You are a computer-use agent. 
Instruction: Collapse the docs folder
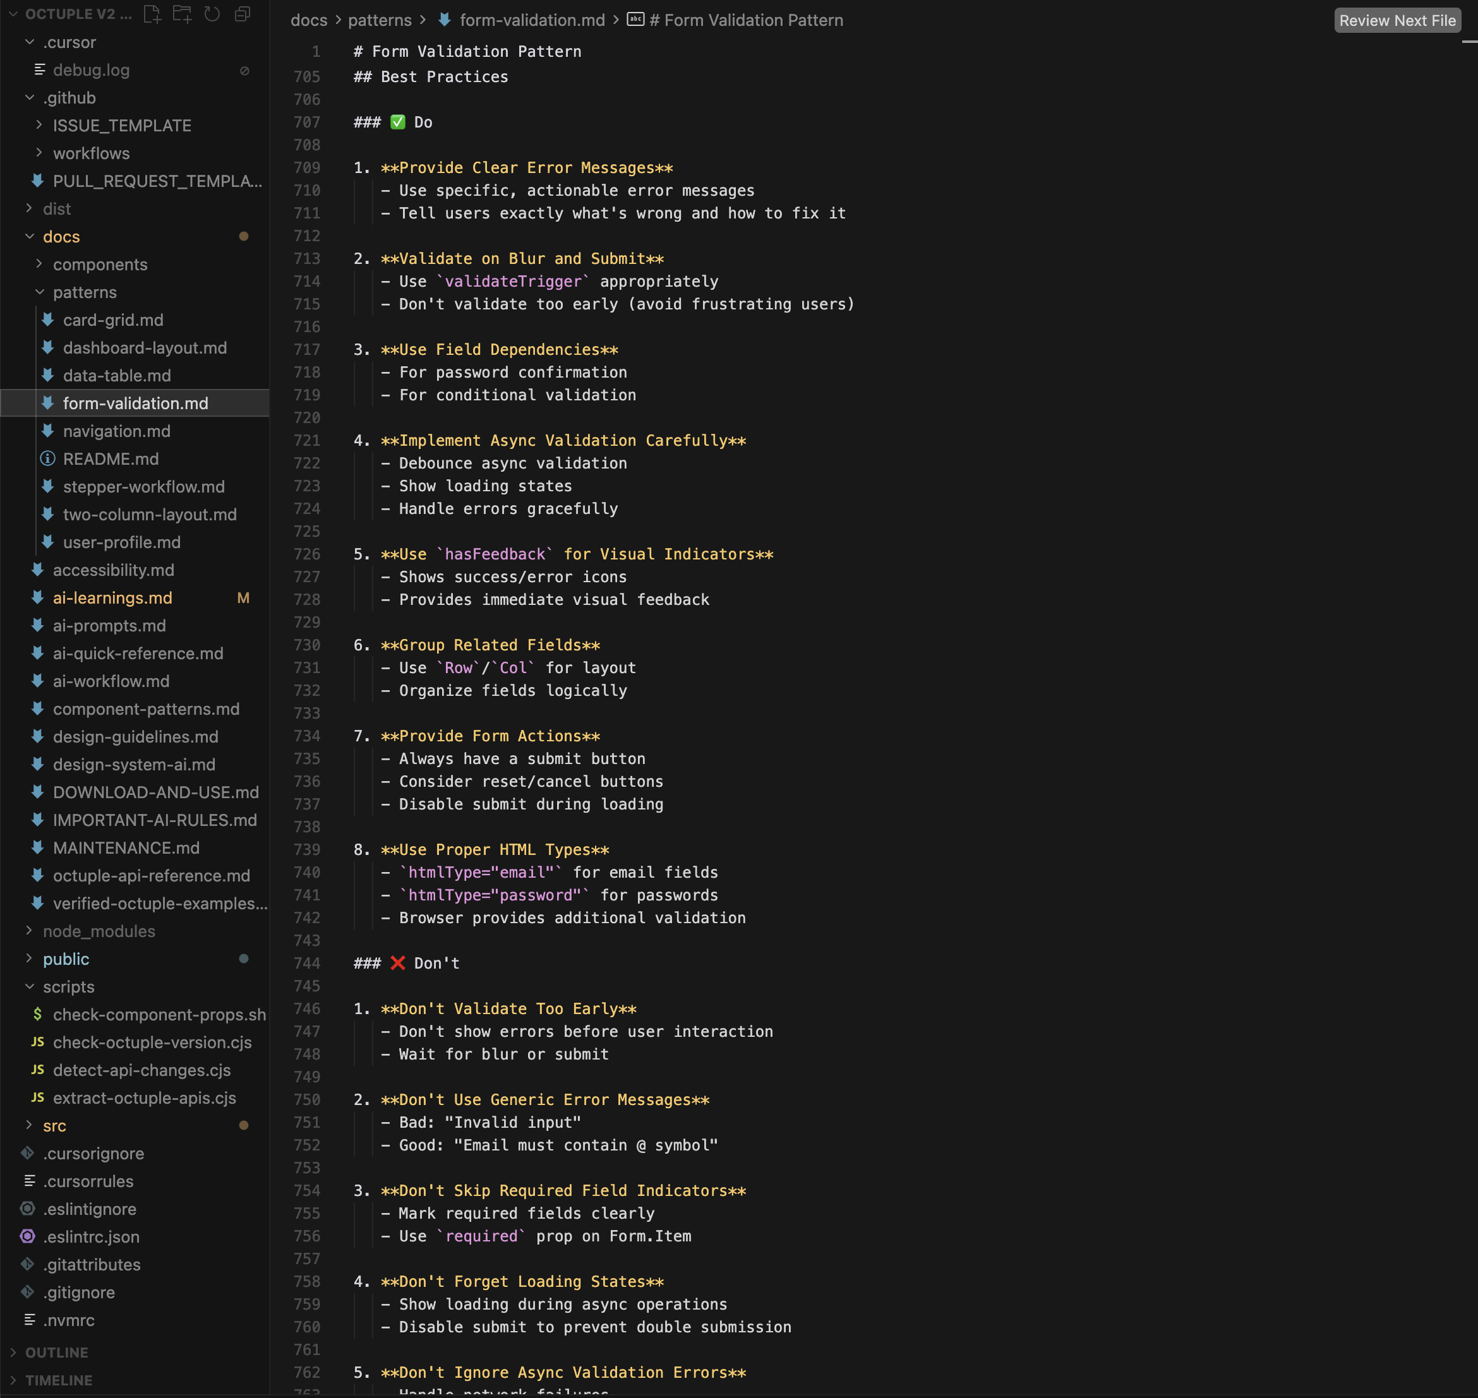61,236
